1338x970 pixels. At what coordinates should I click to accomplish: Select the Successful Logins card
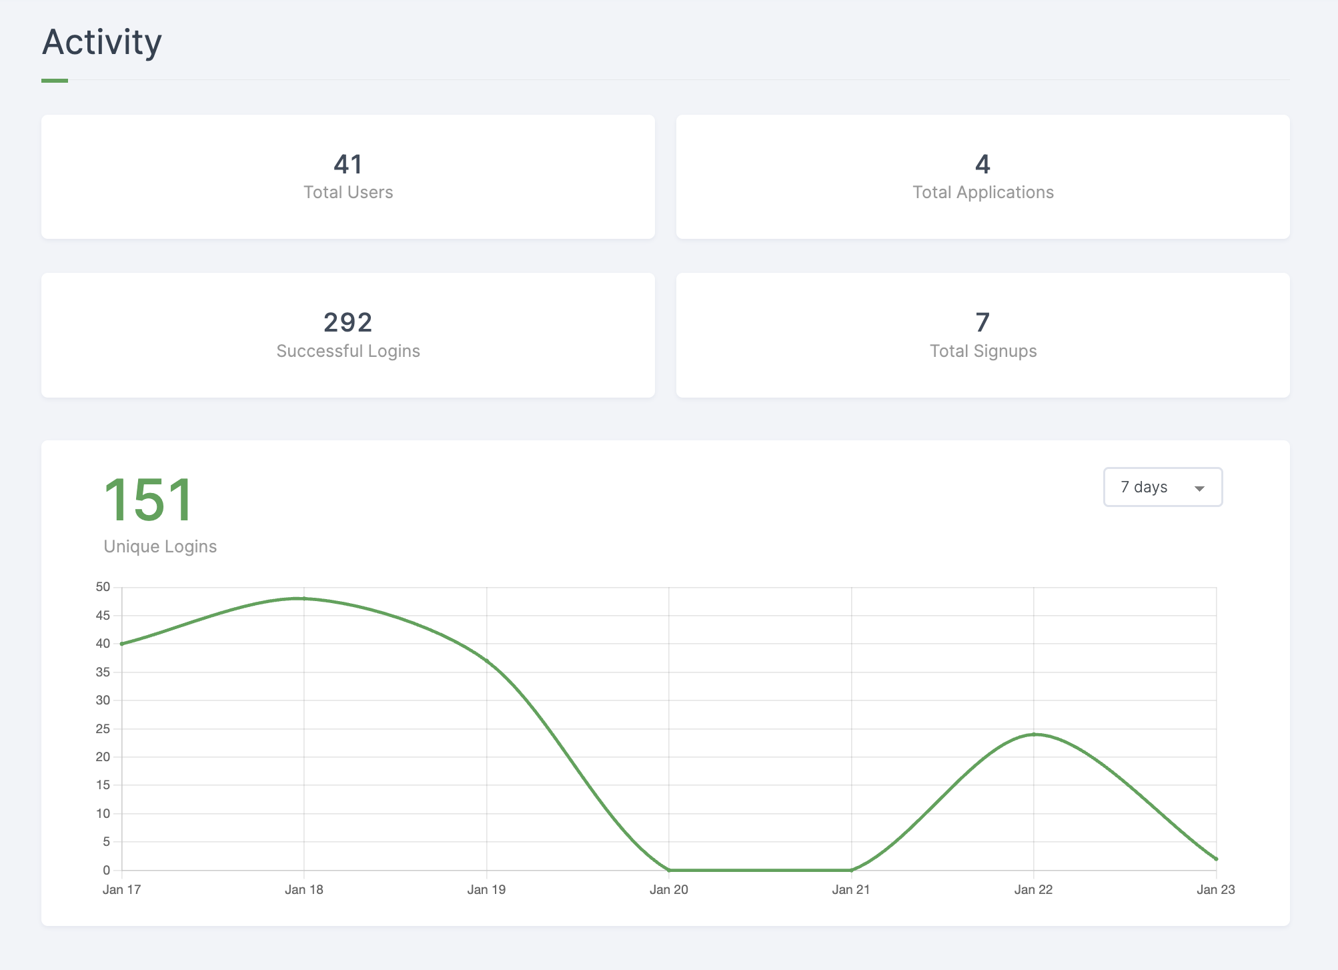click(348, 335)
